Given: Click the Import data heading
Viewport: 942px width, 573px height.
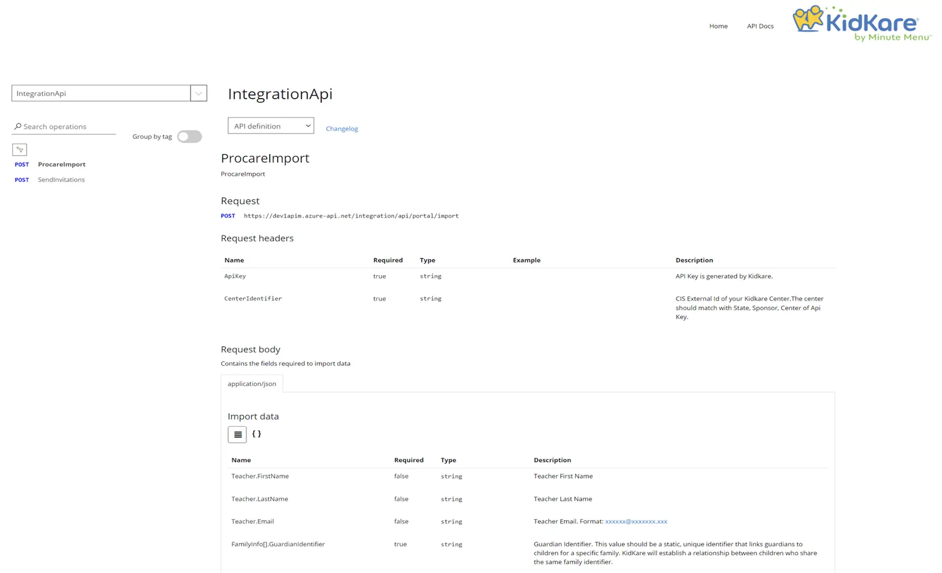Looking at the screenshot, I should click(x=253, y=416).
